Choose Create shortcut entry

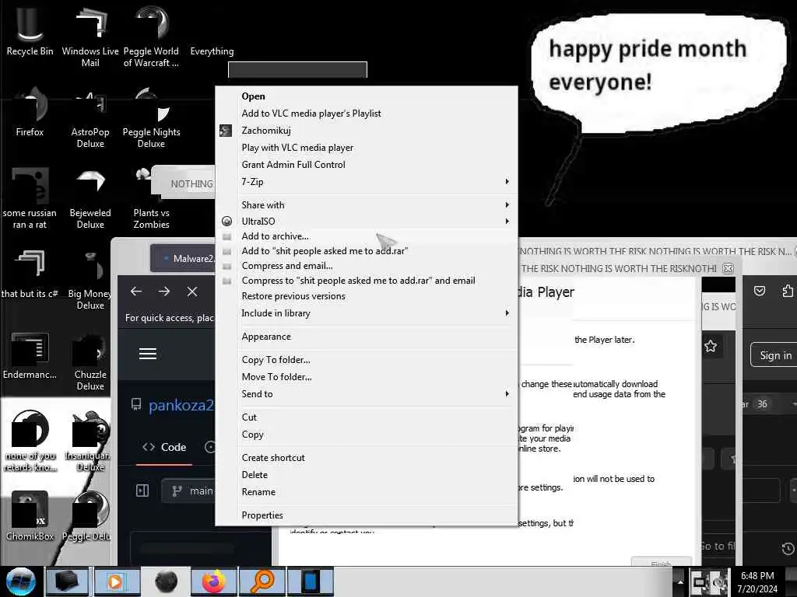[366, 458]
